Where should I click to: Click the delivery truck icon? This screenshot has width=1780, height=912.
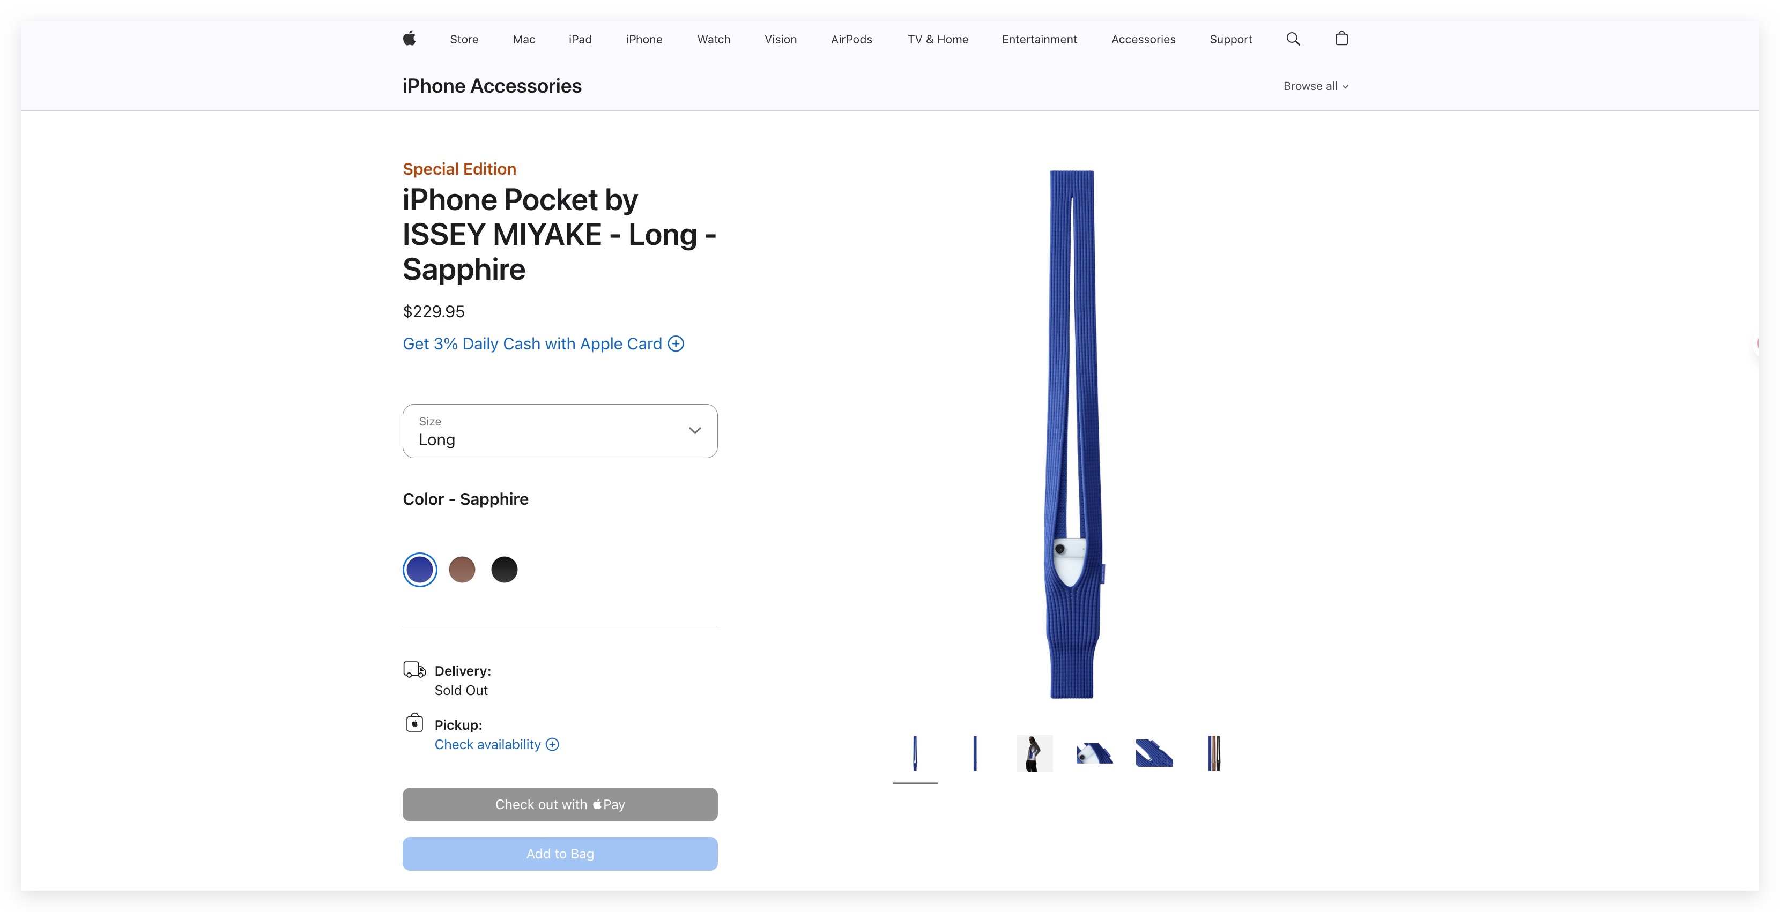click(x=414, y=670)
